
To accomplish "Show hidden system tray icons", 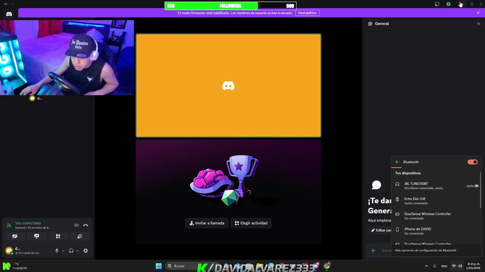I will [426, 266].
